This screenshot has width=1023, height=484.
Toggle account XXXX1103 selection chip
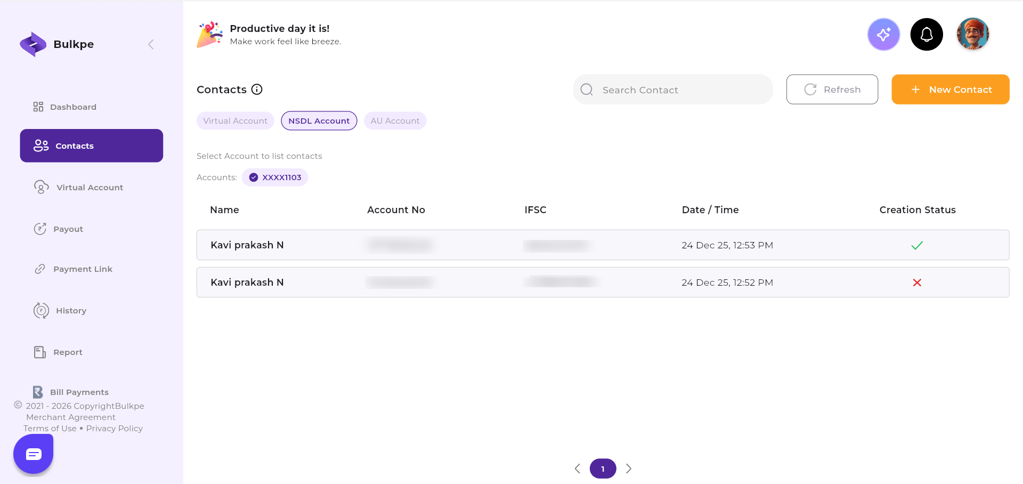(275, 178)
